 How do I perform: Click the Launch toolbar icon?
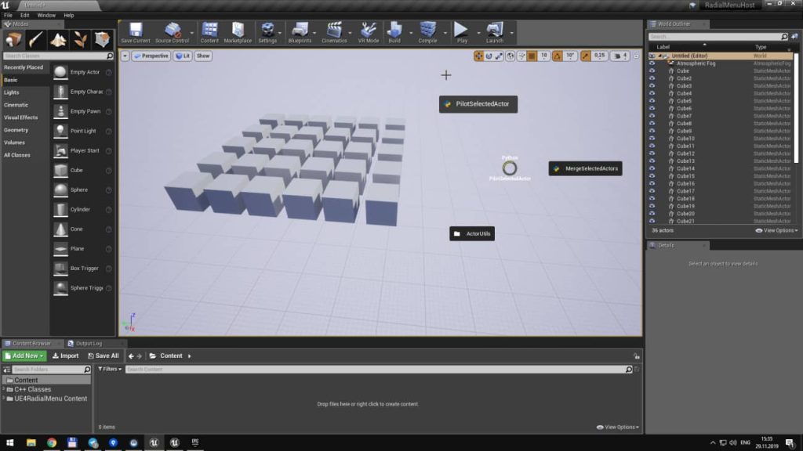pyautogui.click(x=494, y=33)
